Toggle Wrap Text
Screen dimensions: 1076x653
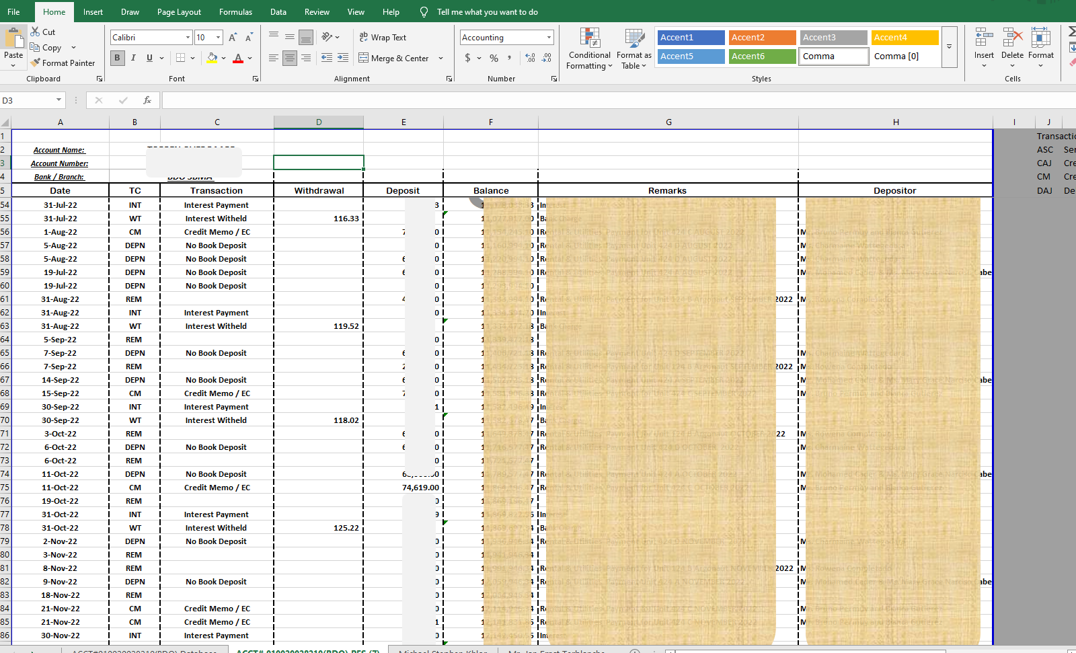point(383,37)
